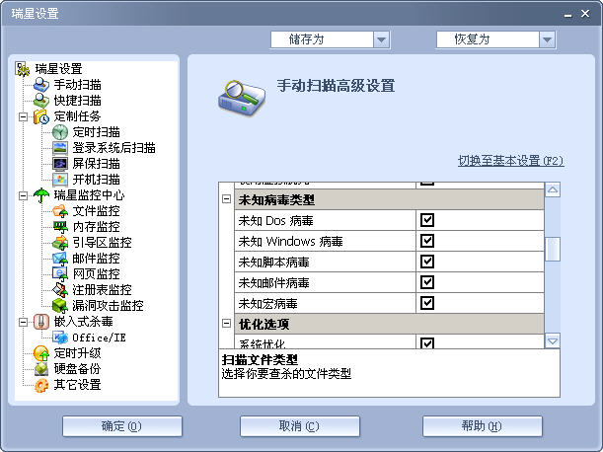The height and width of the screenshot is (452, 603).
Task: Click the 定时扫描 clock icon
Action: pos(60,132)
